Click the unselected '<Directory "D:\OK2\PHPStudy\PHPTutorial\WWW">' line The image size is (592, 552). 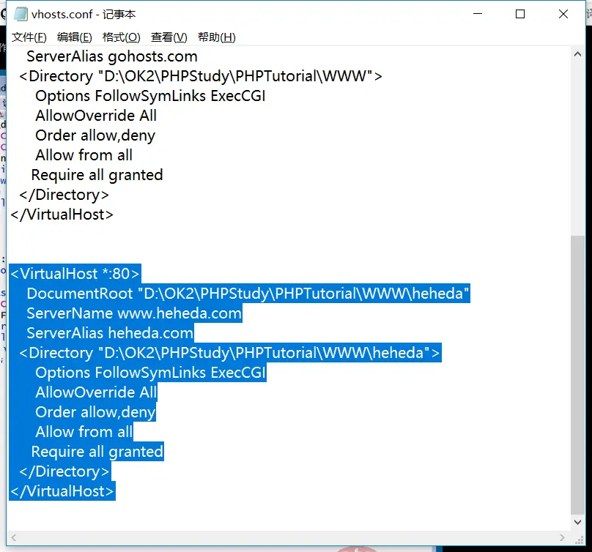click(x=201, y=76)
